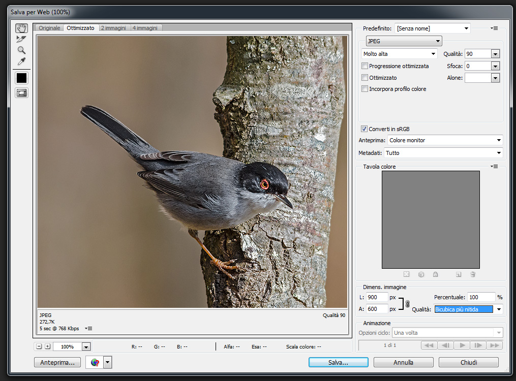The width and height of the screenshot is (516, 381).
Task: Switch to the 2 immagini tab
Action: coord(113,28)
